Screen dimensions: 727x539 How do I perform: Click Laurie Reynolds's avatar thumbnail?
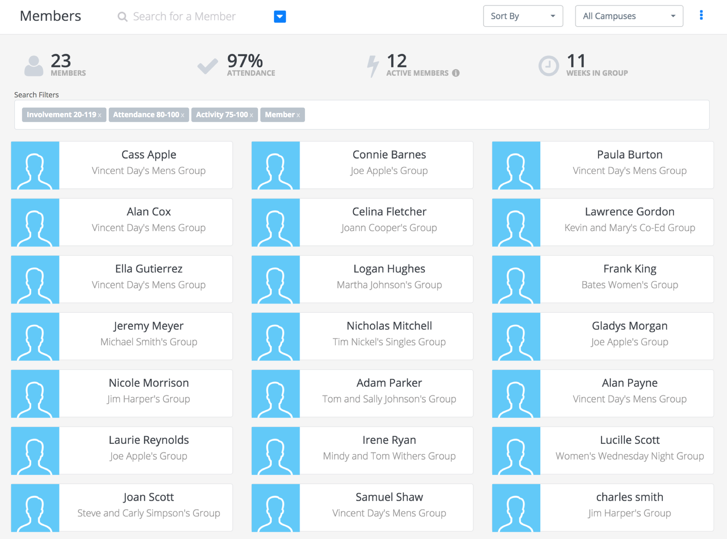[35, 450]
